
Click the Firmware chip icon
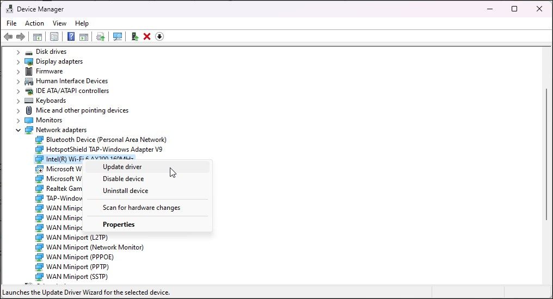[28, 71]
